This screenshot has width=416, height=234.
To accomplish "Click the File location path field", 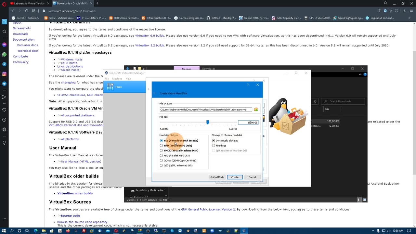I will pos(206,110).
